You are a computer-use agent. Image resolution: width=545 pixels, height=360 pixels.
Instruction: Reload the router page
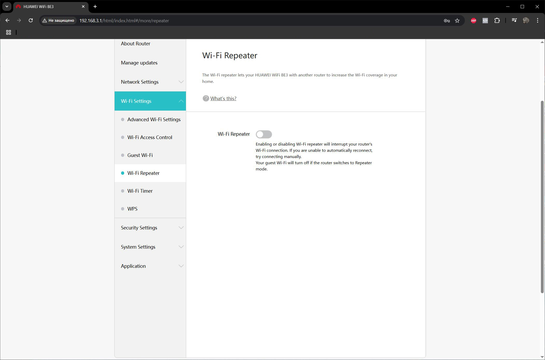coord(31,20)
